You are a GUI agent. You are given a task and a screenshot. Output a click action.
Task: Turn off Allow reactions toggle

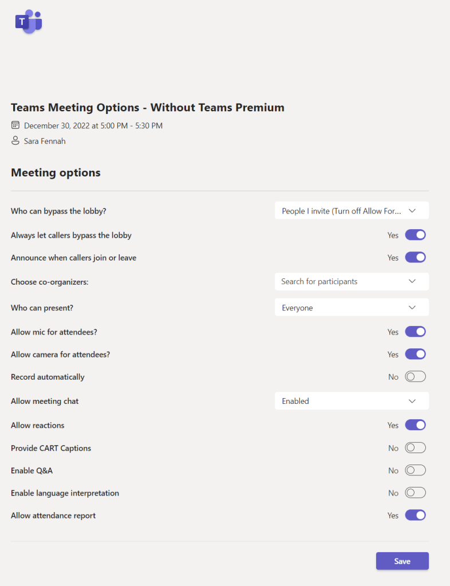tap(415, 425)
